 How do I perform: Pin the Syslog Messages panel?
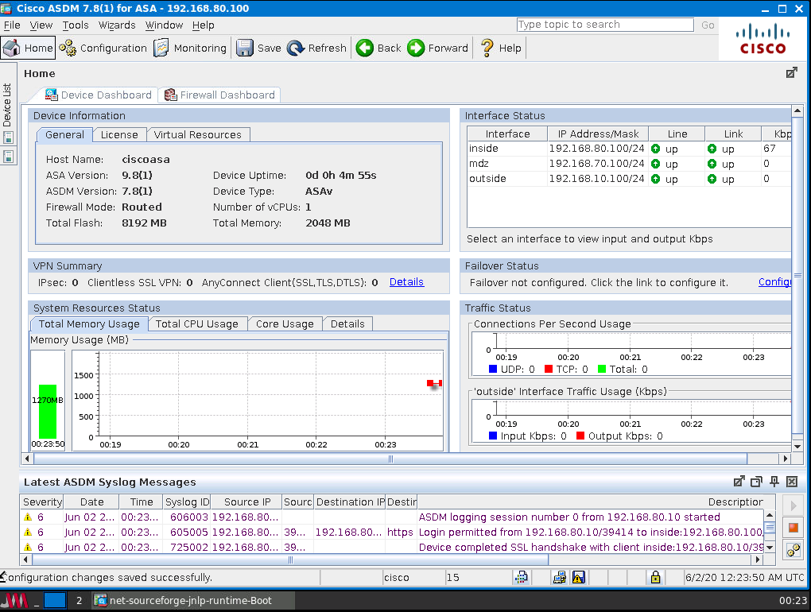774,481
